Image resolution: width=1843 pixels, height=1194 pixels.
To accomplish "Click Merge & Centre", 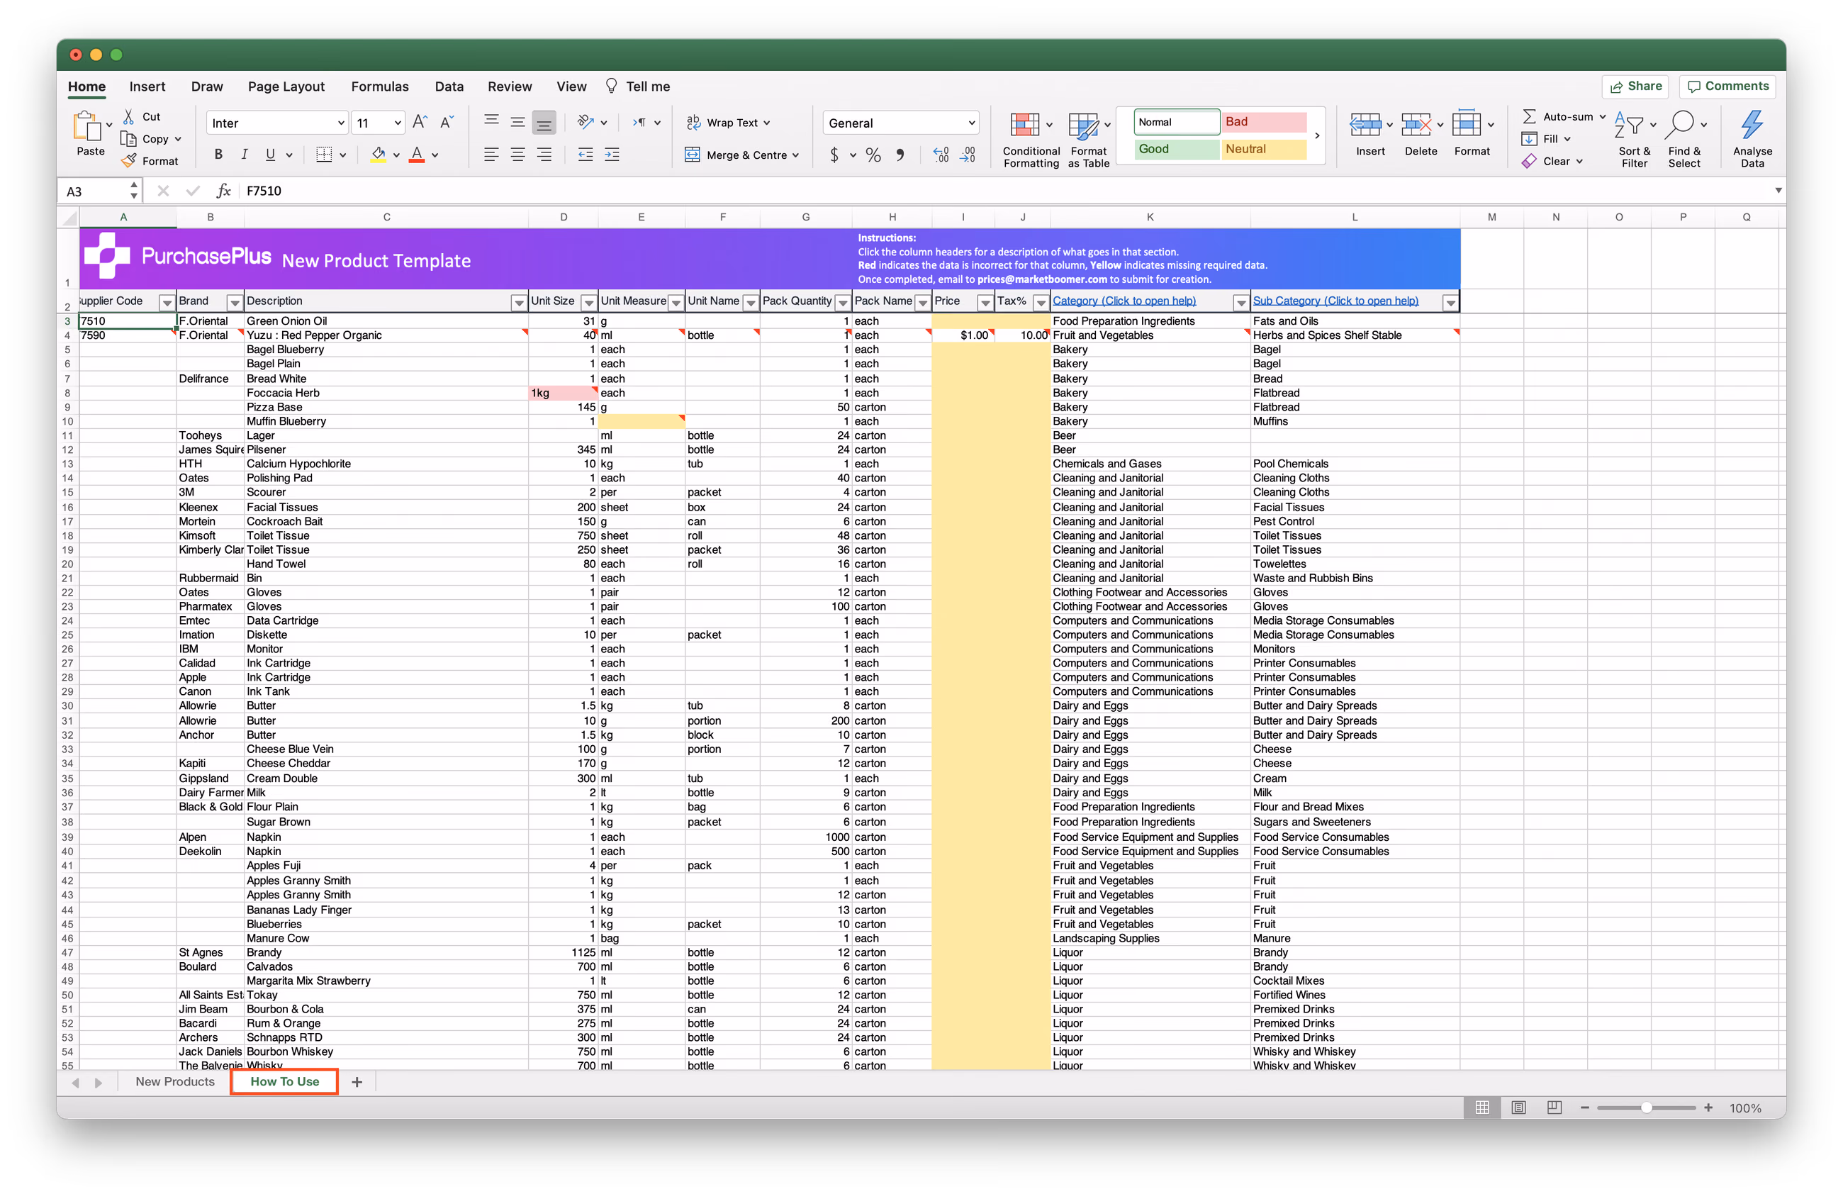I will pyautogui.click(x=741, y=155).
